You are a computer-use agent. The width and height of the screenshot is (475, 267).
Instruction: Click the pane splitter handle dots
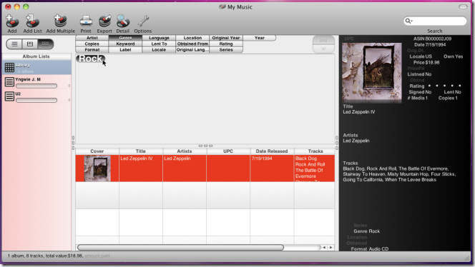coord(206,146)
